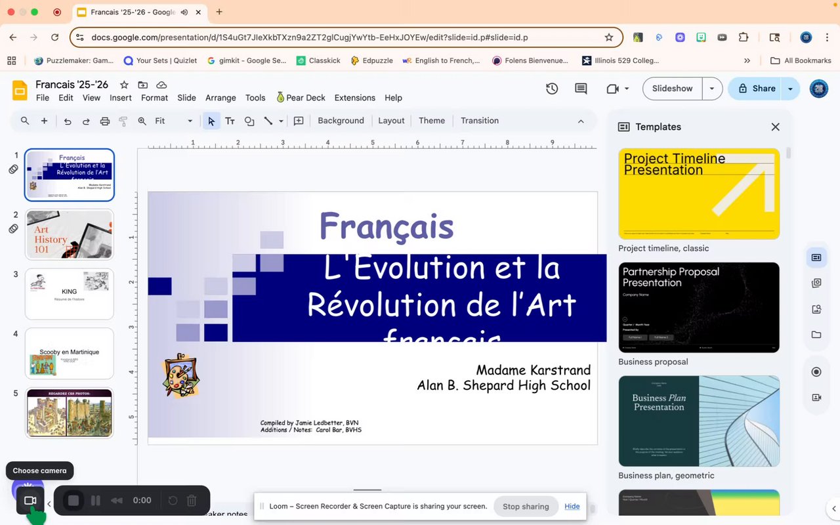Print the presentation
Viewport: 840px width, 525px height.
(x=104, y=121)
